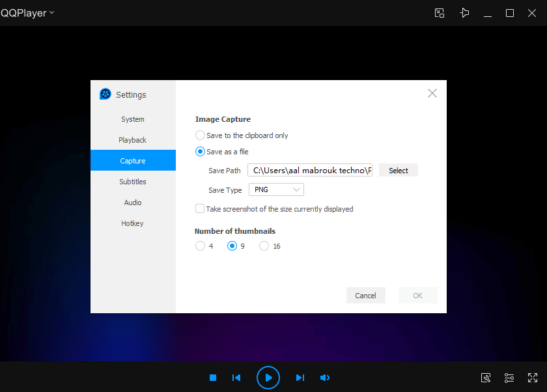Image resolution: width=547 pixels, height=392 pixels.
Task: Stop playback with the stop button
Action: pyautogui.click(x=213, y=378)
